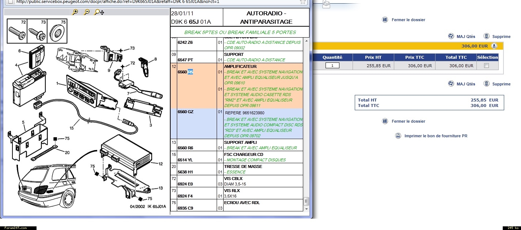Click the Fermer le dossier link at bottom
This screenshot has width=521, height=230.
(x=408, y=121)
